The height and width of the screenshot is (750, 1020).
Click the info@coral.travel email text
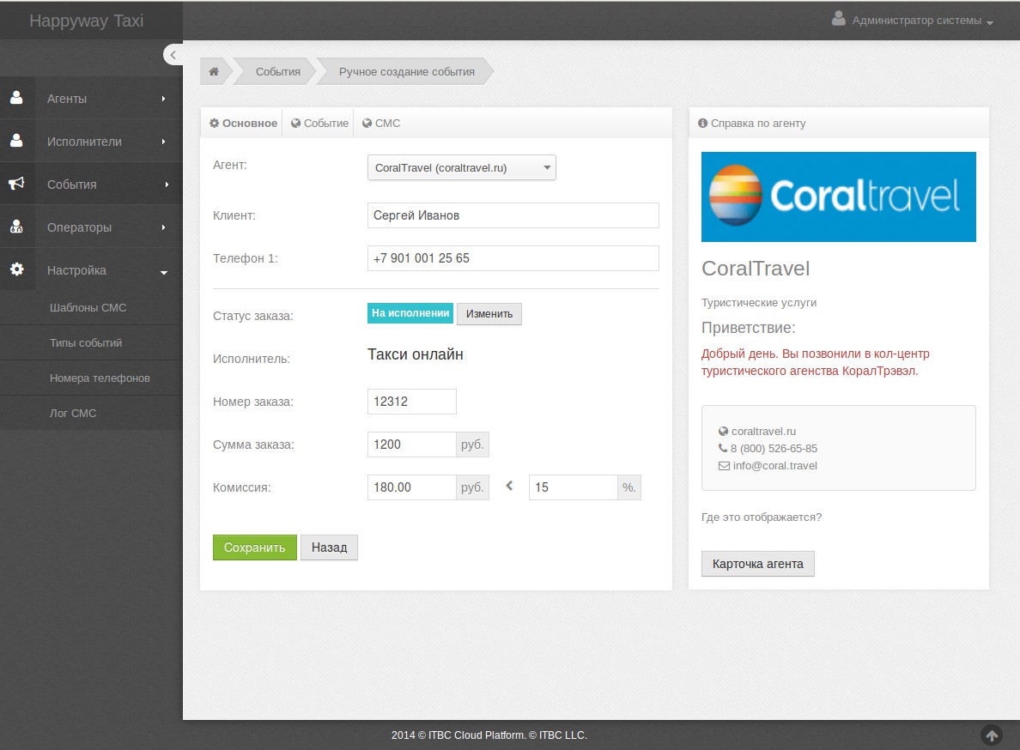(774, 465)
